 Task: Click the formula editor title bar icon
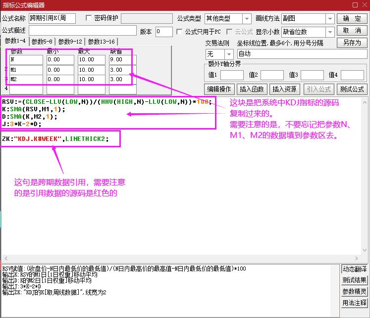[4, 5]
